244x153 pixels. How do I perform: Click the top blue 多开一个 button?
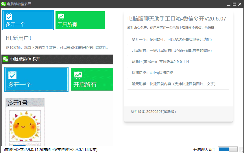(28, 20)
